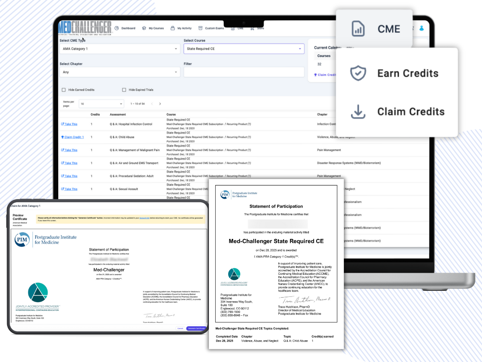
Task: Open the Items per page selector
Action: [x=101, y=104]
